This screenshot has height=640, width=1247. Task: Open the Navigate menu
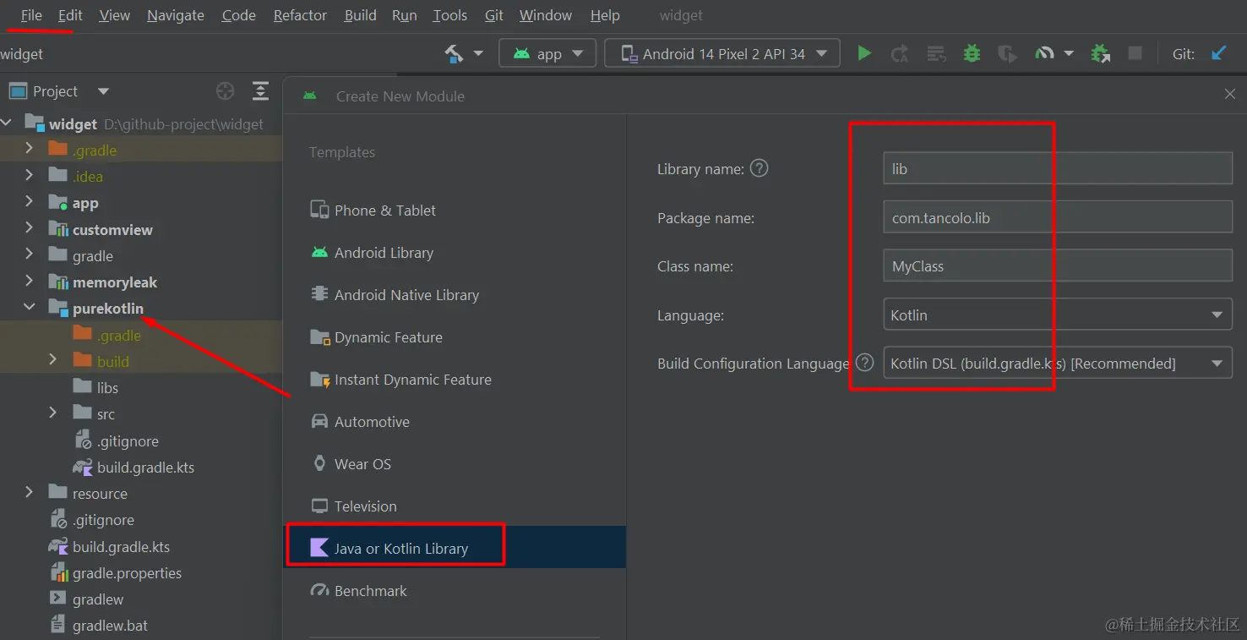click(x=176, y=15)
